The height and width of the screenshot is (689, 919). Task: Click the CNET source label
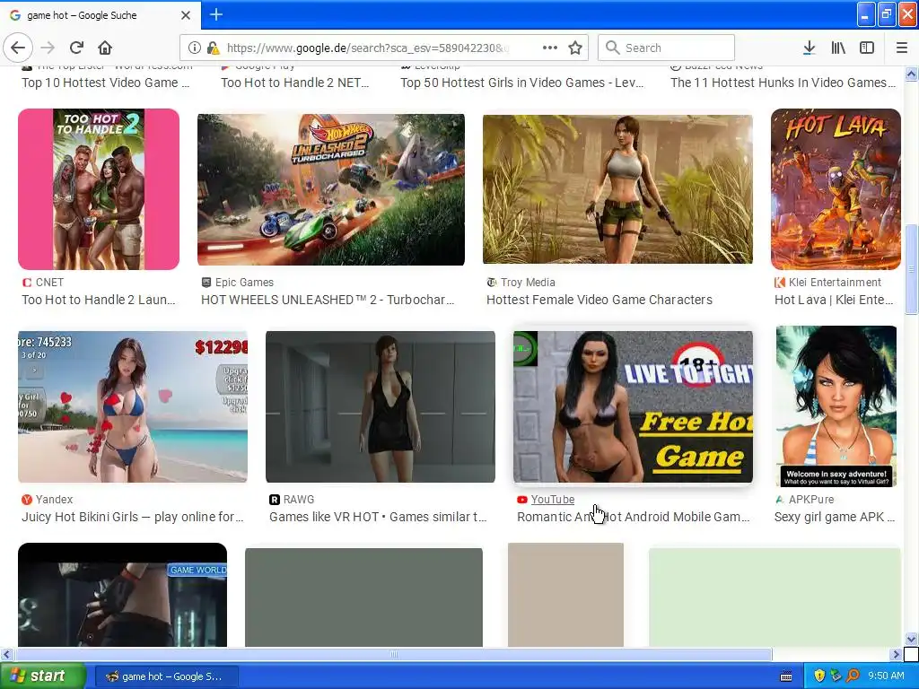[x=49, y=283]
